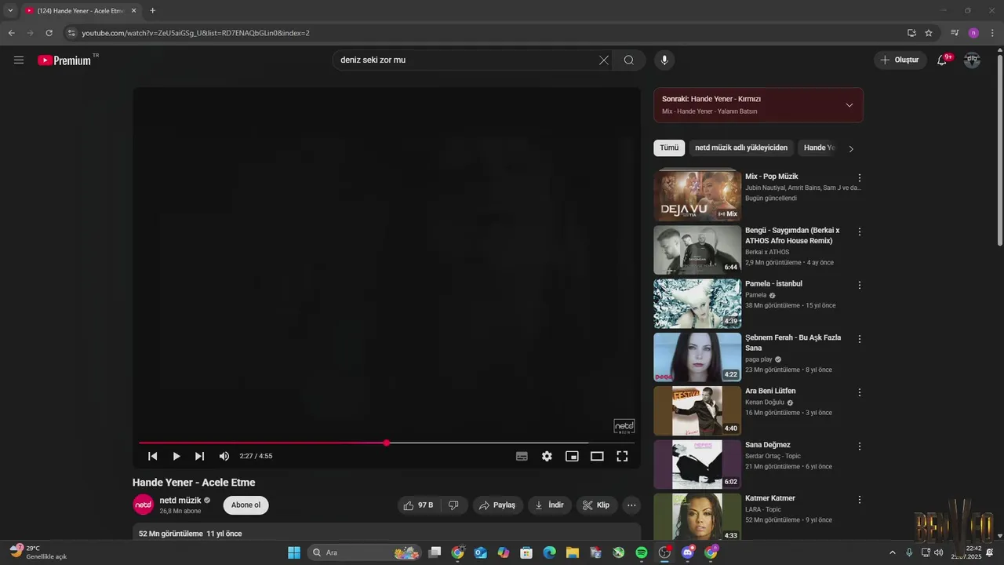Enter fullscreen mode
Screen dimensions: 1004x565
[x=622, y=456]
